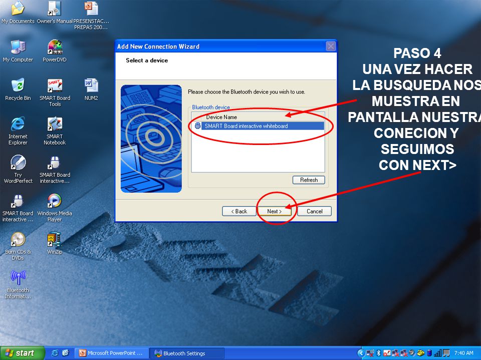Open My Computer icon
The width and height of the screenshot is (481, 360).
(18, 51)
